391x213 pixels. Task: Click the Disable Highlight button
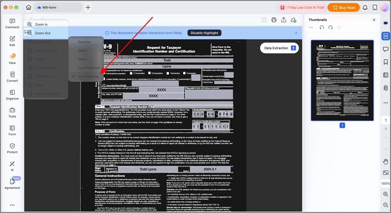[x=204, y=33]
